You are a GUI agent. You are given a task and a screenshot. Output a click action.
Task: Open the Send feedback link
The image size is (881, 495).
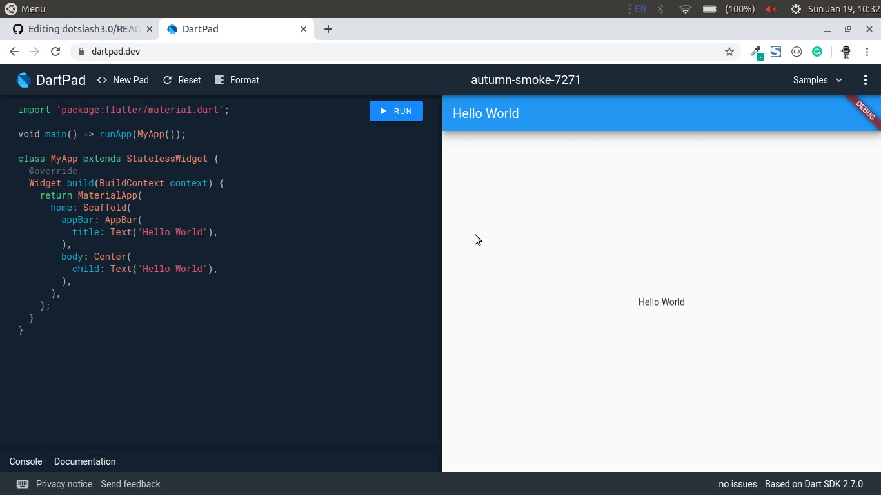pos(130,483)
